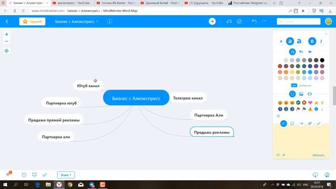Add the blue info icon
This screenshot has width=336, height=189.
(x=316, y=109)
